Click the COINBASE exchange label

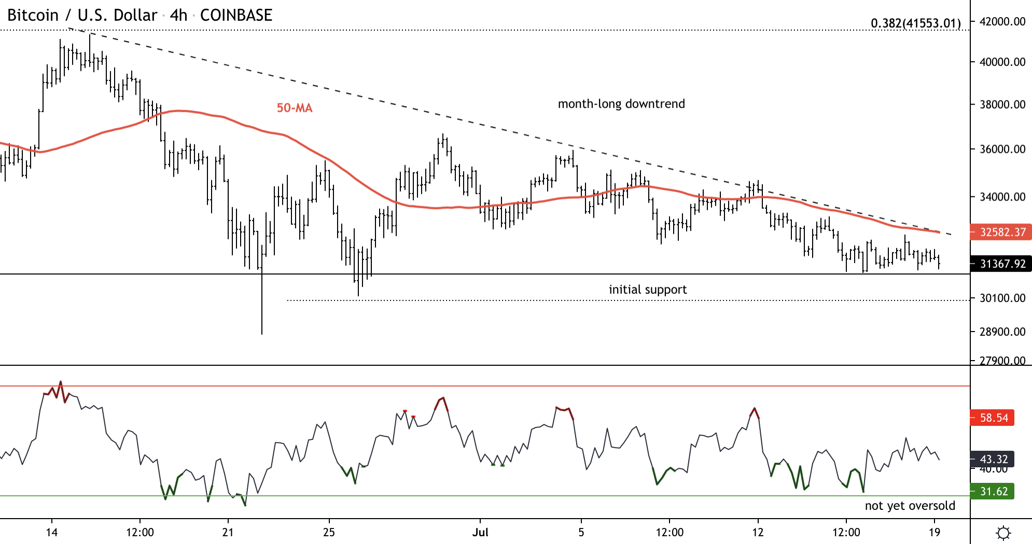click(236, 15)
